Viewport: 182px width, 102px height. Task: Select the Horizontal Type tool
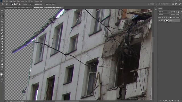pyautogui.click(x=2, y=56)
